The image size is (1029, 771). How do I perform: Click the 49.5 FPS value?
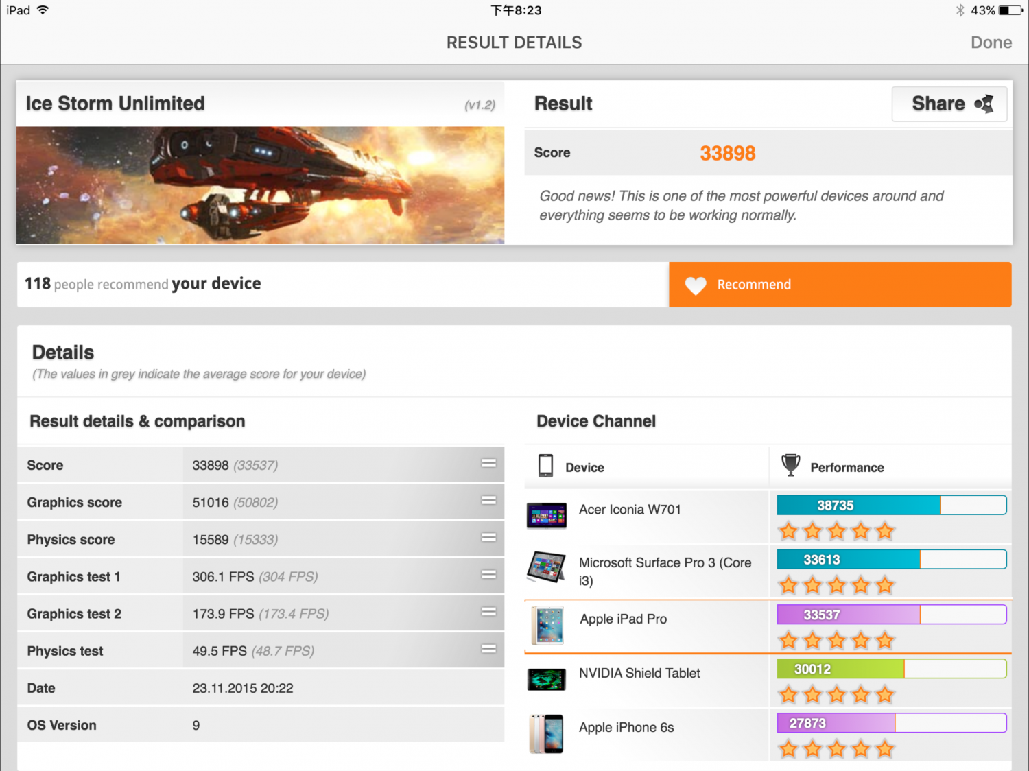click(x=220, y=650)
